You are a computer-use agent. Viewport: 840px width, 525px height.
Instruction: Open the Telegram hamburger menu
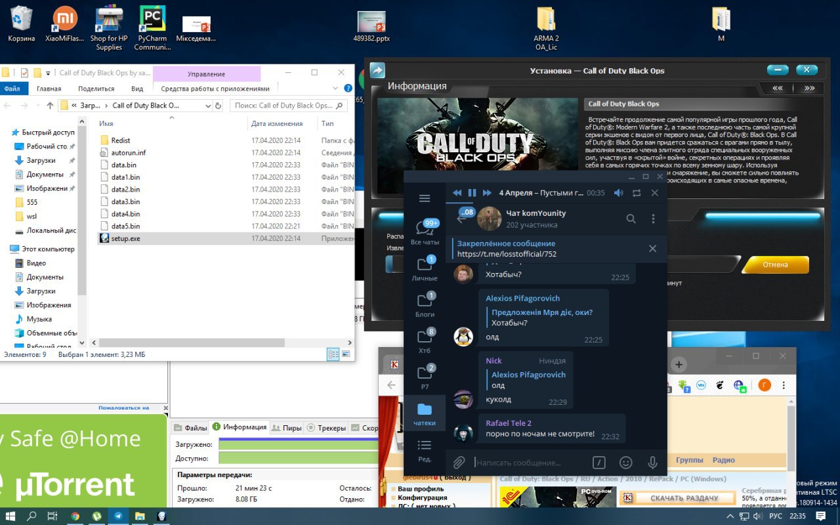coord(425,198)
